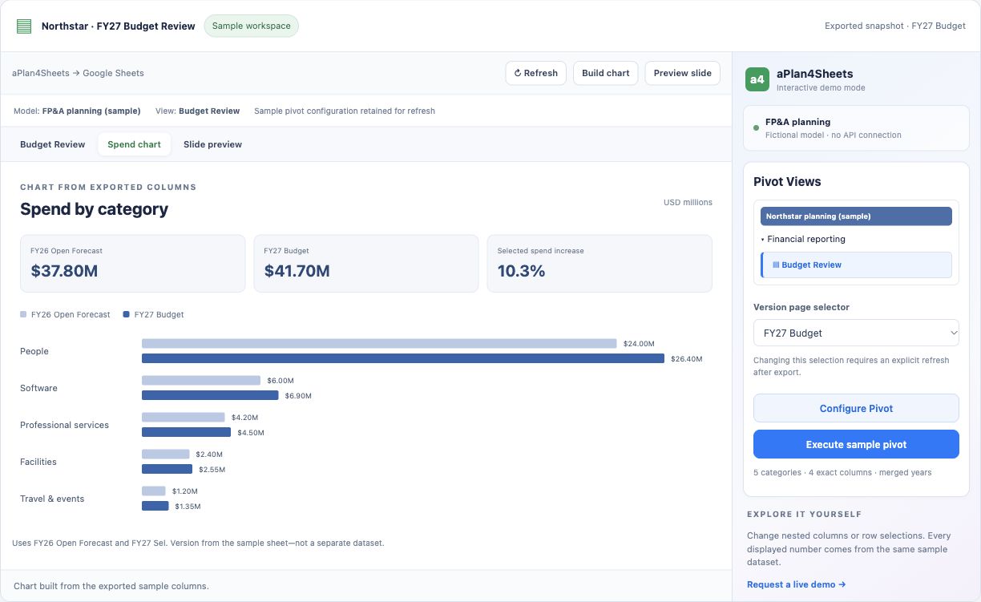Click the a4 aPlan4Sheets logo icon
Screen dimensions: 981x602
pyautogui.click(x=757, y=79)
